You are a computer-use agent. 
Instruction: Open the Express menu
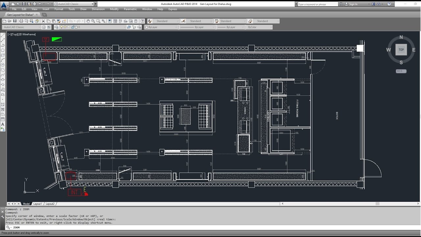[173, 9]
